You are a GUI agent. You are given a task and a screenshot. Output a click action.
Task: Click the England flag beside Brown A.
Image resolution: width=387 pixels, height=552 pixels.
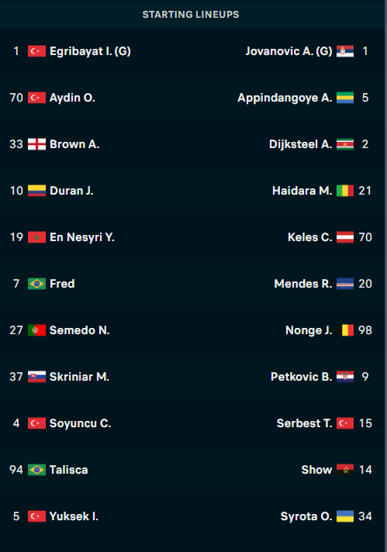click(36, 144)
